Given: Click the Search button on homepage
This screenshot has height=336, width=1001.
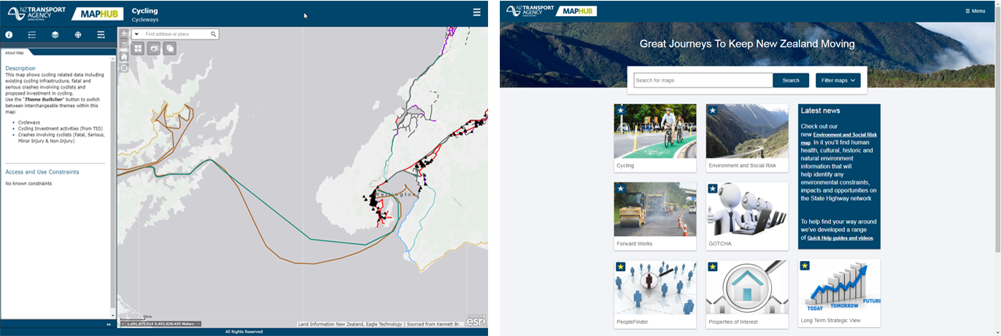Looking at the screenshot, I should [x=791, y=80].
